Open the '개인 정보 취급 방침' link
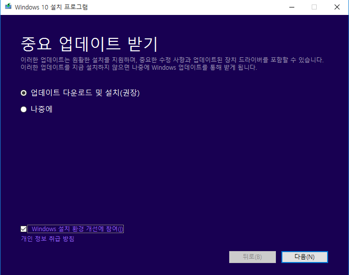This screenshot has height=275, width=349. click(47, 239)
